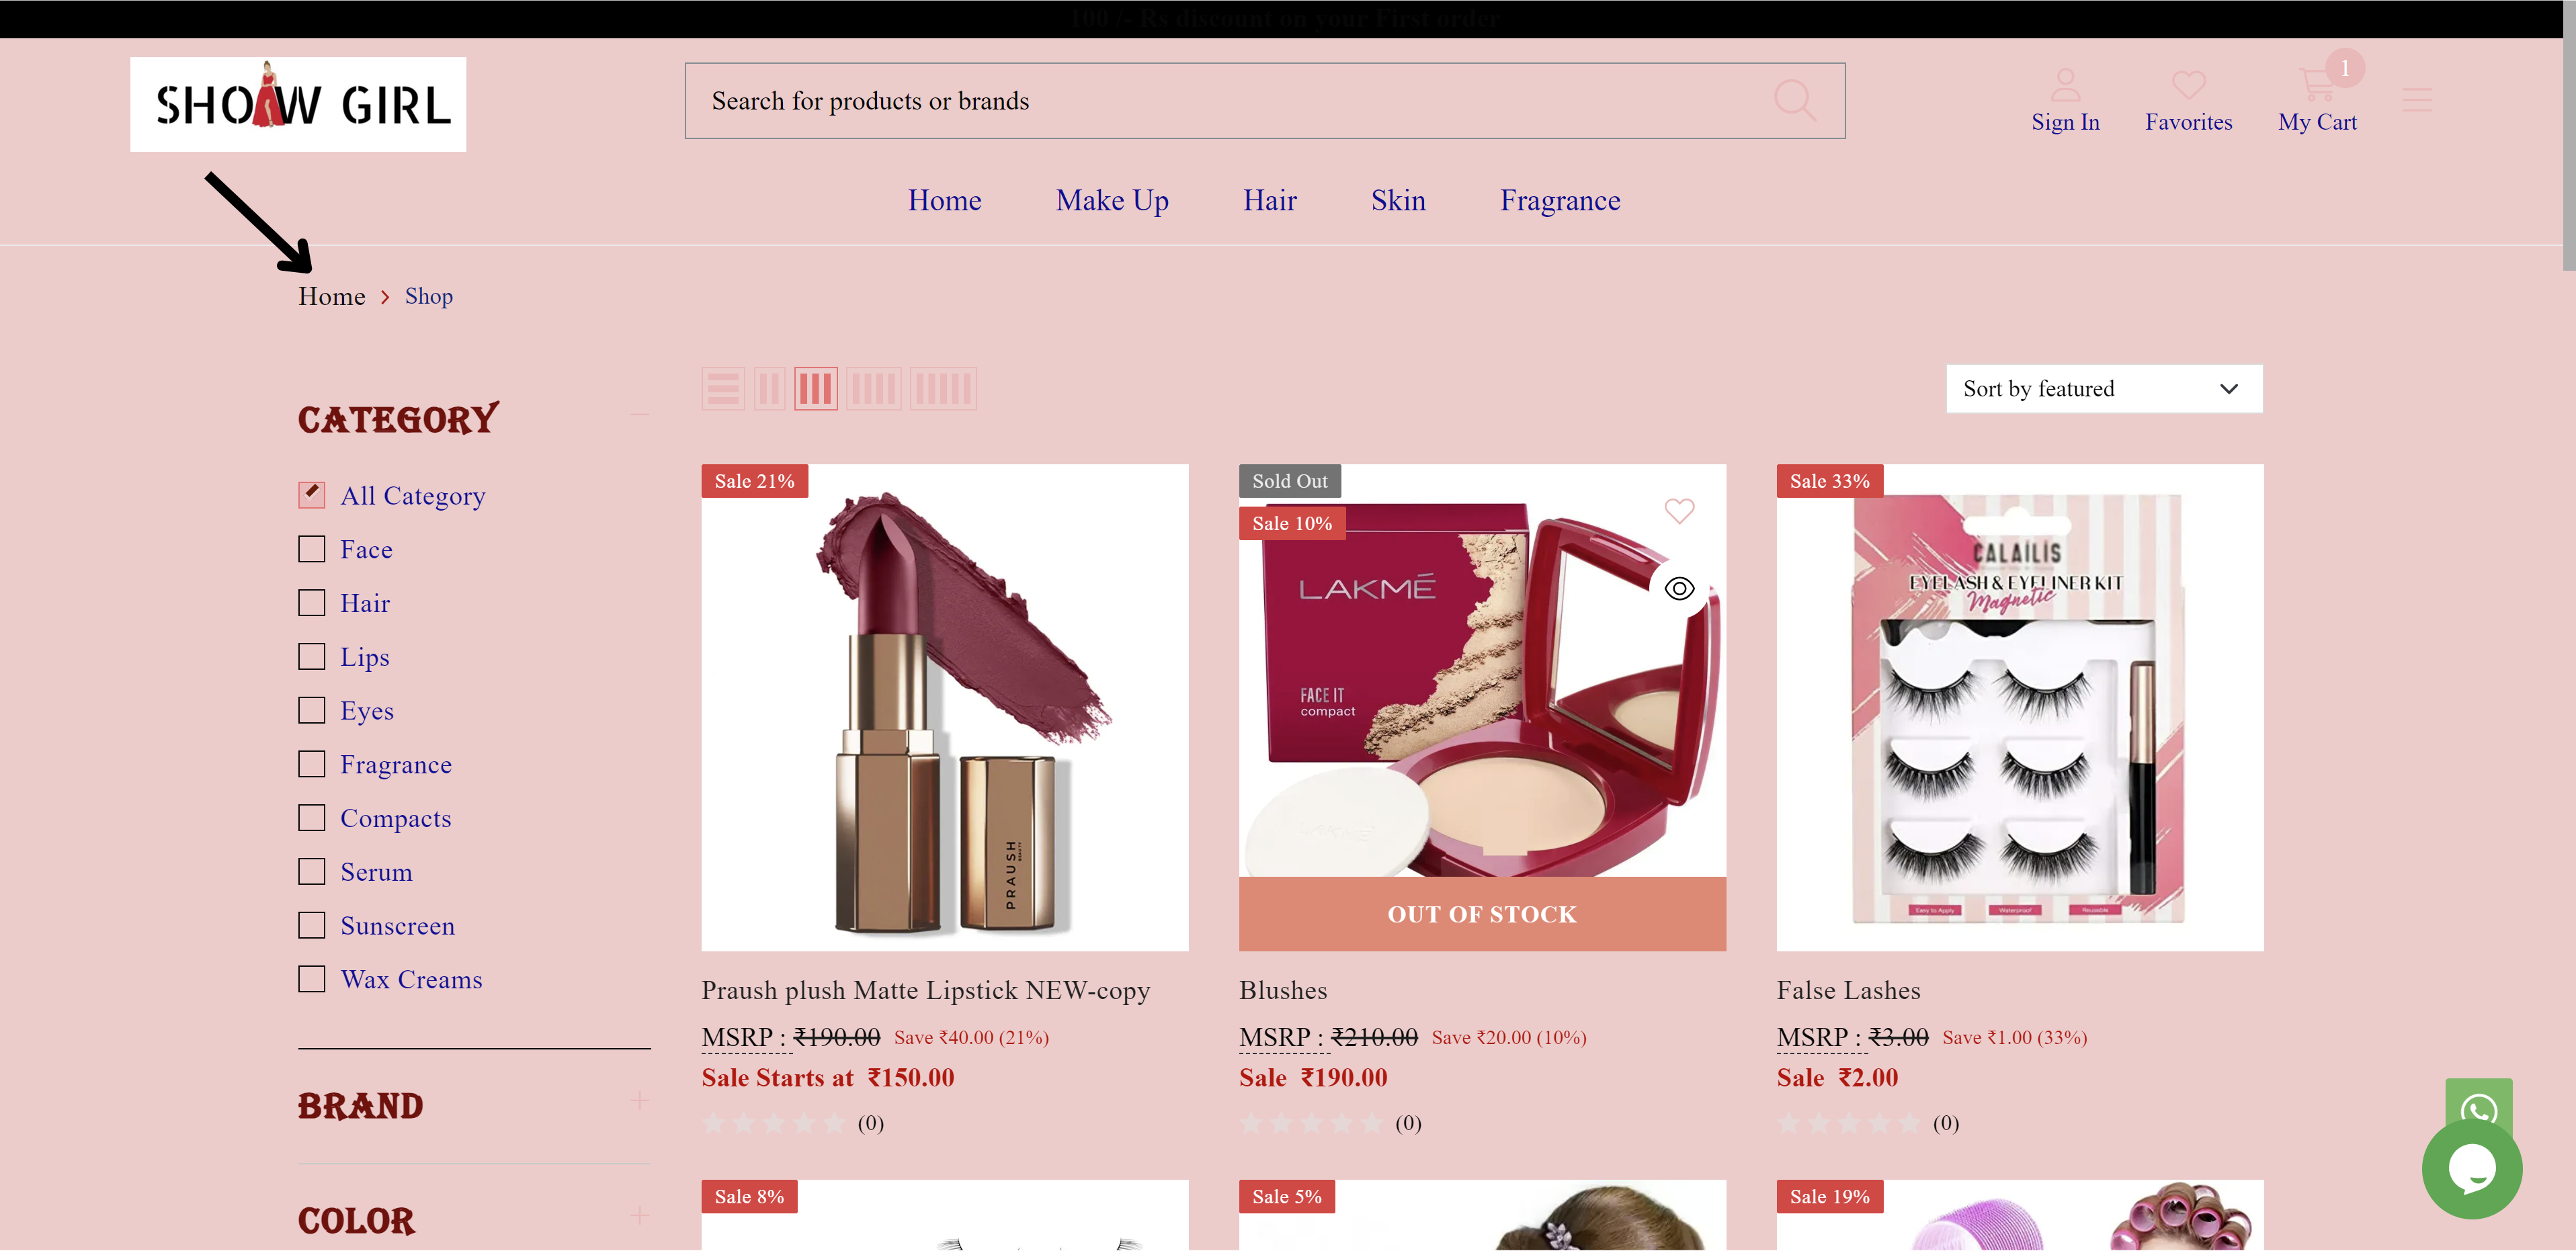Click the Sale 21% badge

pyautogui.click(x=754, y=481)
